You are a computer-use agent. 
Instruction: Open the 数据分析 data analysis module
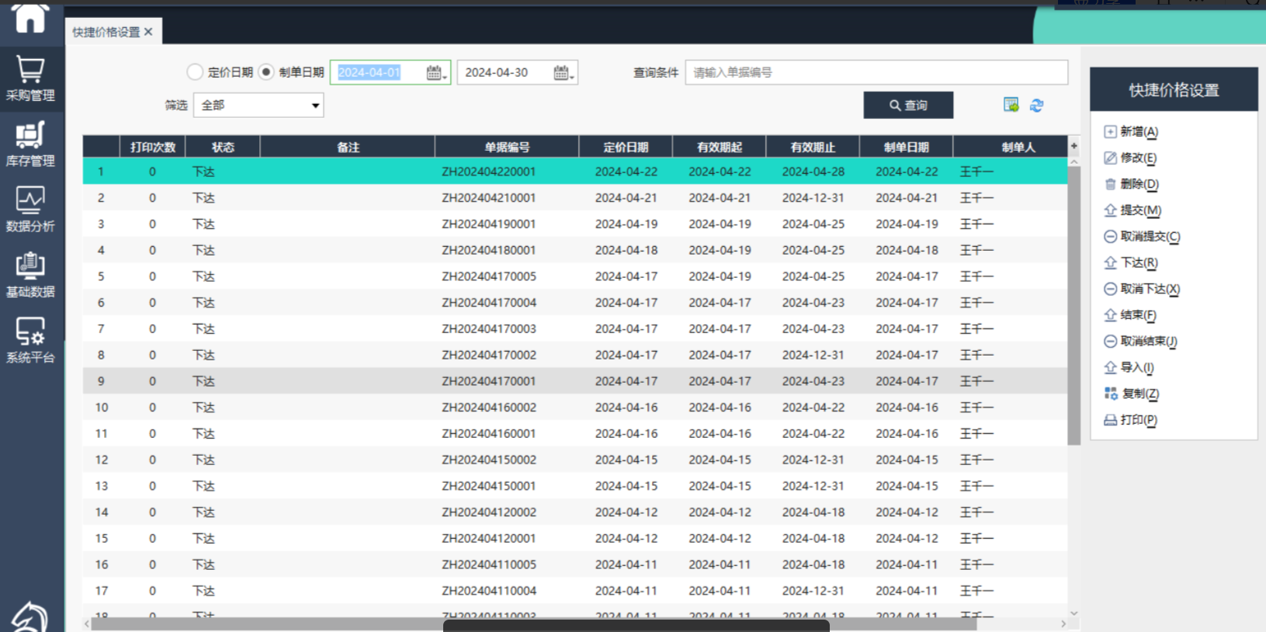[30, 210]
